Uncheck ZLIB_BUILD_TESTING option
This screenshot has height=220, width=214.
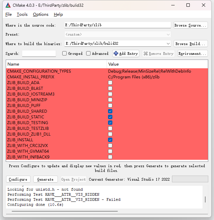pyautogui.click(x=110, y=123)
